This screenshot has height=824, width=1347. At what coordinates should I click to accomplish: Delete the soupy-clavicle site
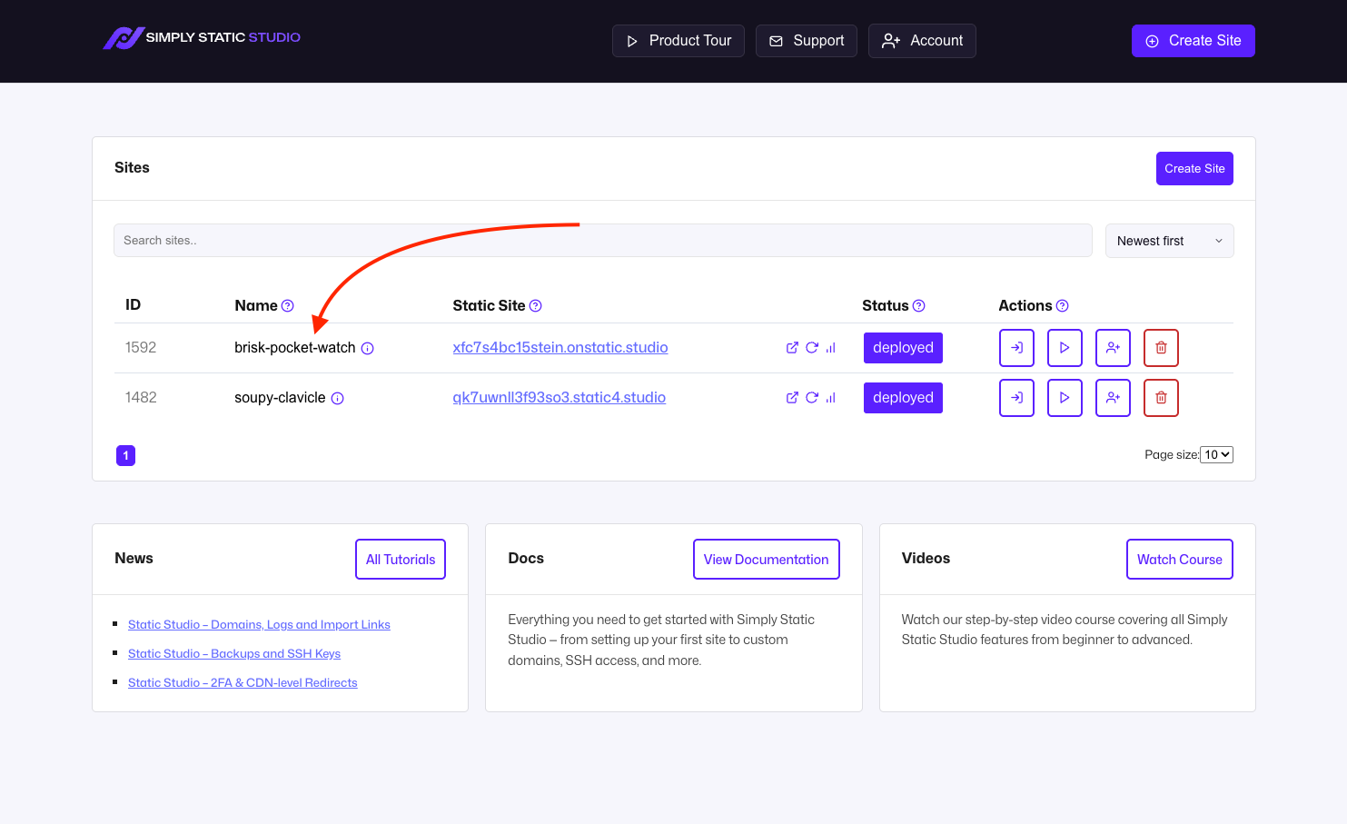point(1161,398)
